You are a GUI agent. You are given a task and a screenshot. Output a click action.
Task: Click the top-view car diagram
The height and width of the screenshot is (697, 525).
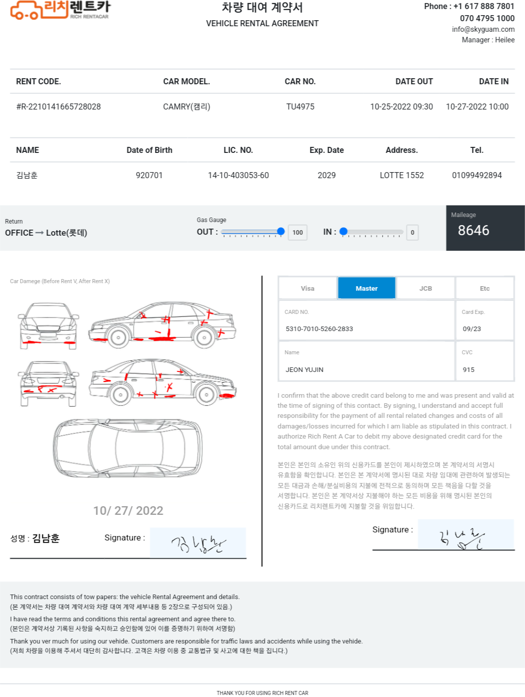pos(128,448)
